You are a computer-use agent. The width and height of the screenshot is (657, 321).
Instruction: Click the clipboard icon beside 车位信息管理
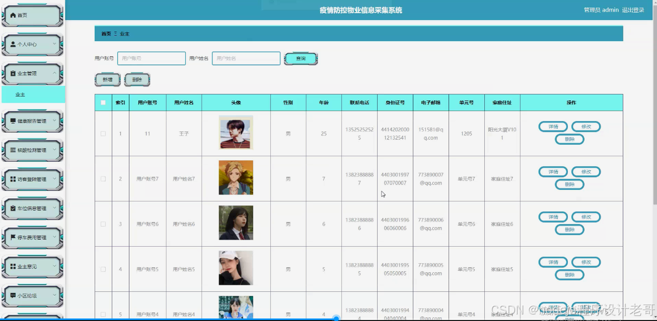13,208
